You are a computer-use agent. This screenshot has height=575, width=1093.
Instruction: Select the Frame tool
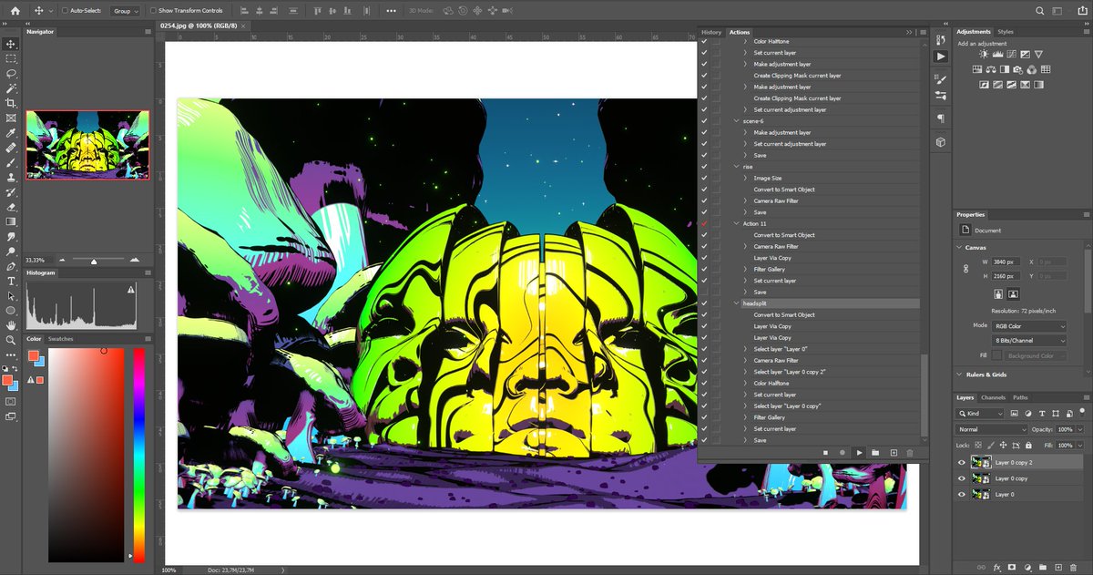pos(11,118)
